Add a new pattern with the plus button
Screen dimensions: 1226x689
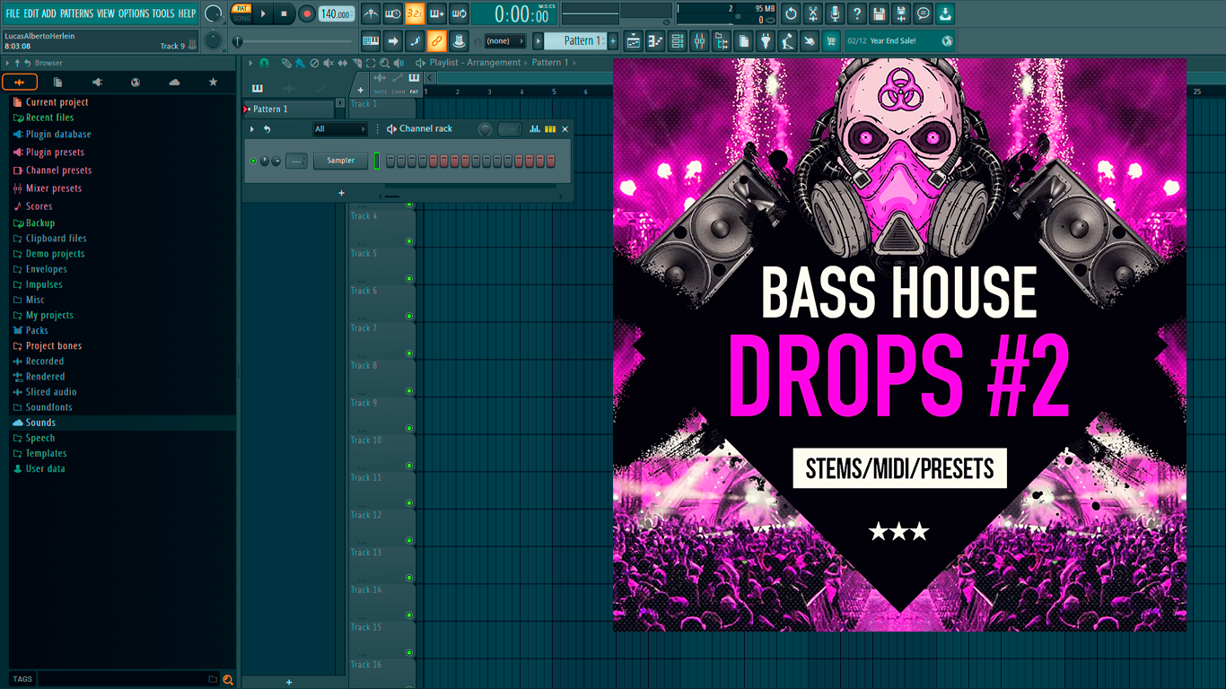(x=613, y=40)
